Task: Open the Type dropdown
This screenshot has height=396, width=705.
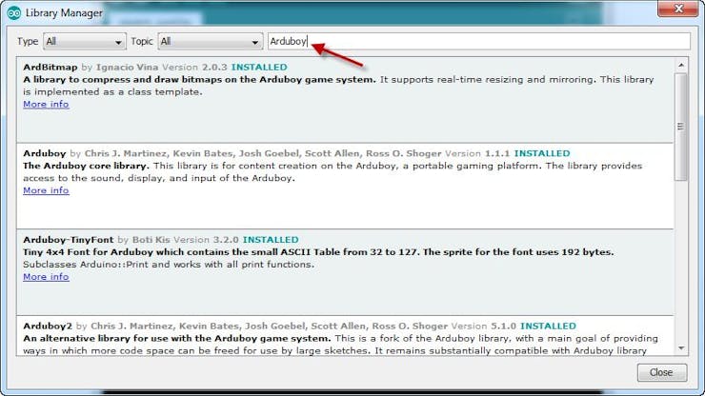Action: pyautogui.click(x=85, y=41)
